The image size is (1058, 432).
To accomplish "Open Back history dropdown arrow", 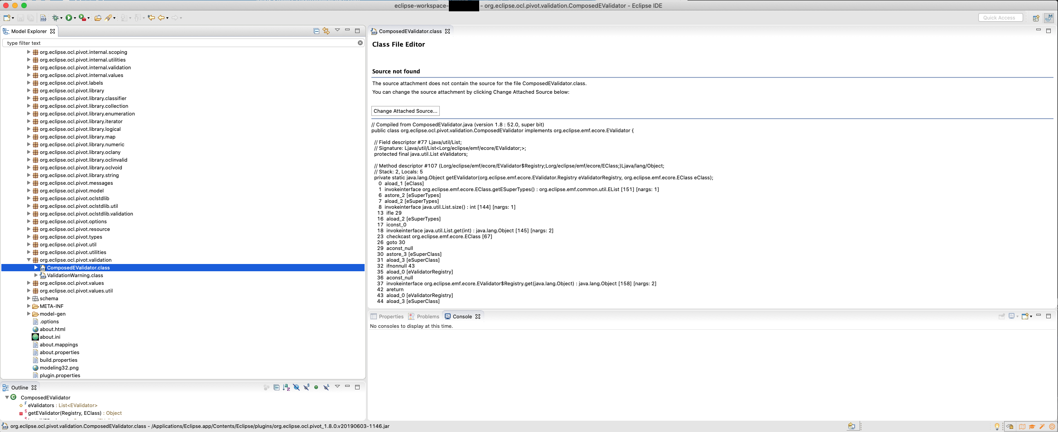I will tap(167, 18).
